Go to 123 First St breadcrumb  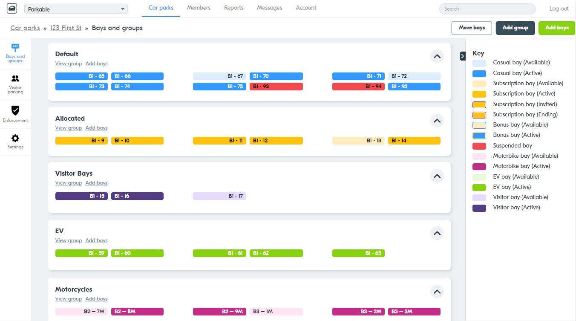coord(66,28)
